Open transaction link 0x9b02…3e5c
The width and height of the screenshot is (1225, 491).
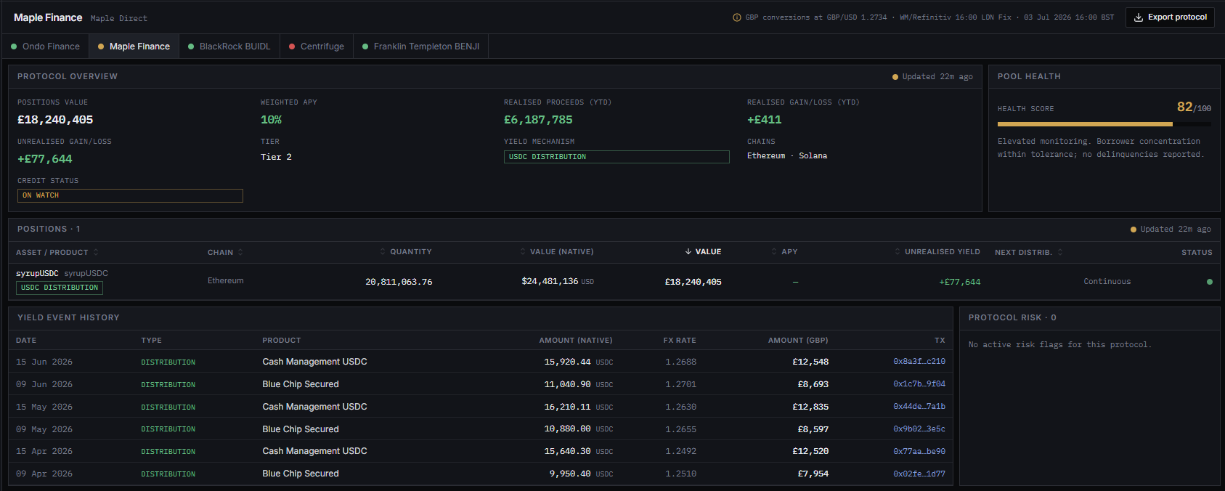click(919, 429)
